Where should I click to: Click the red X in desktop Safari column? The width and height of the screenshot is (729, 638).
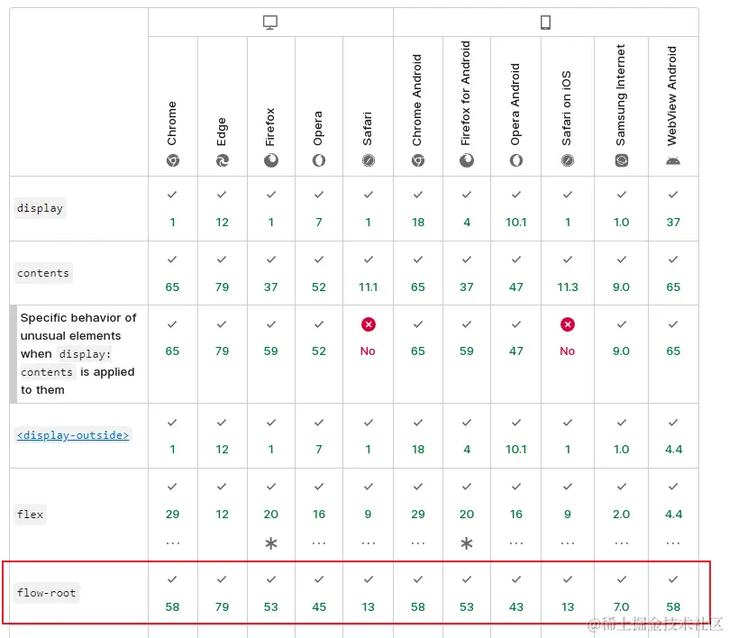click(x=368, y=324)
